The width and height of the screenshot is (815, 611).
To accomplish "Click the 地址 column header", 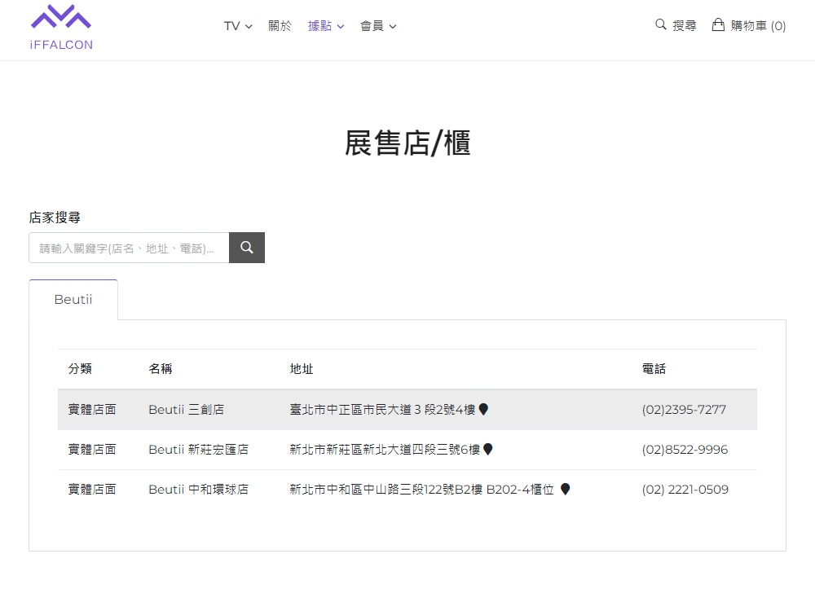I will tap(302, 369).
